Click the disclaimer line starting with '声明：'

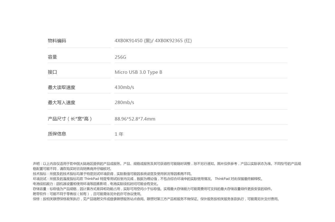point(167,164)
